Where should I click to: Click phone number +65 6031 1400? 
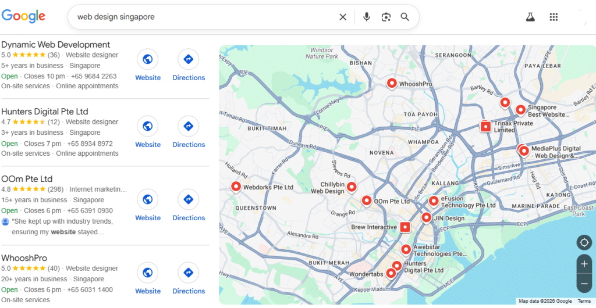click(90, 290)
